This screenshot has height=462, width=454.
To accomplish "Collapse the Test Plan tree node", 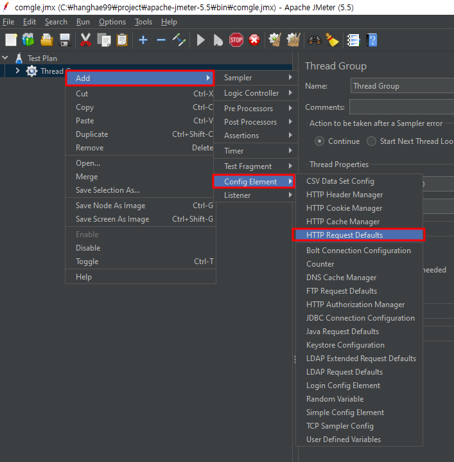I will [x=5, y=58].
